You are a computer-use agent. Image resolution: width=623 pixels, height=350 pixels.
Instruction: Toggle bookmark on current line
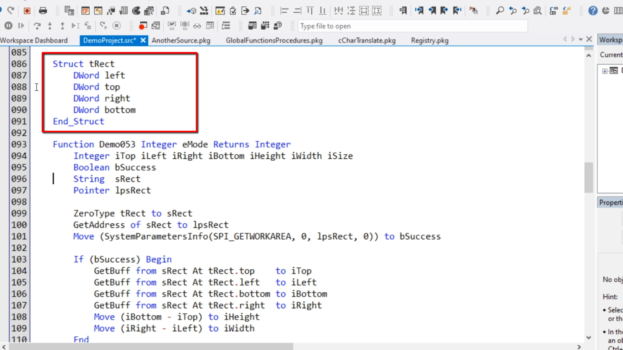pos(403,11)
